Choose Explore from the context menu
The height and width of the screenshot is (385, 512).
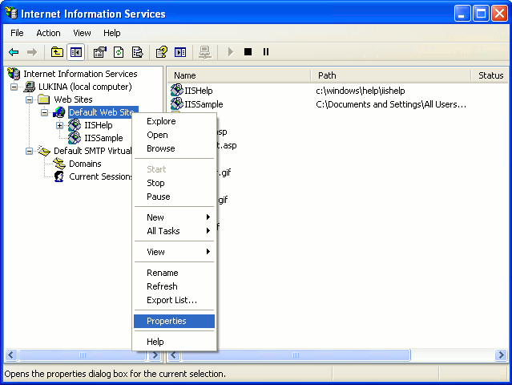pyautogui.click(x=174, y=121)
